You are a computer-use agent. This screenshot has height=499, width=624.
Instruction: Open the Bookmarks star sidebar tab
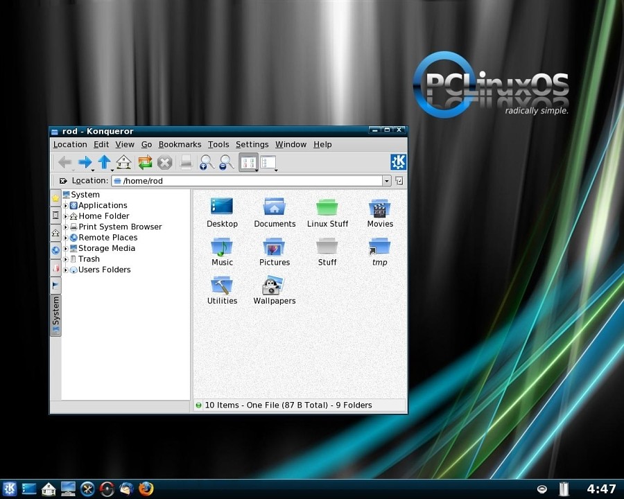tap(55, 198)
